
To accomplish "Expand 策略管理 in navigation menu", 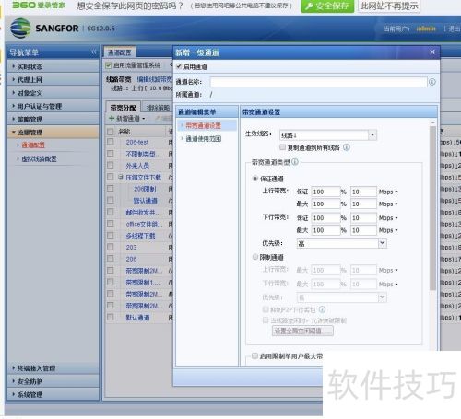I will coord(53,119).
